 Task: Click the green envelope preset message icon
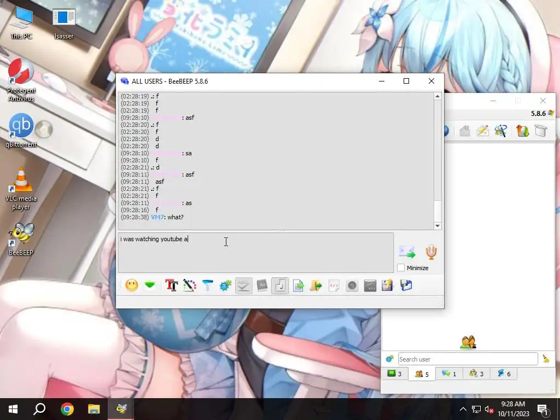click(150, 285)
